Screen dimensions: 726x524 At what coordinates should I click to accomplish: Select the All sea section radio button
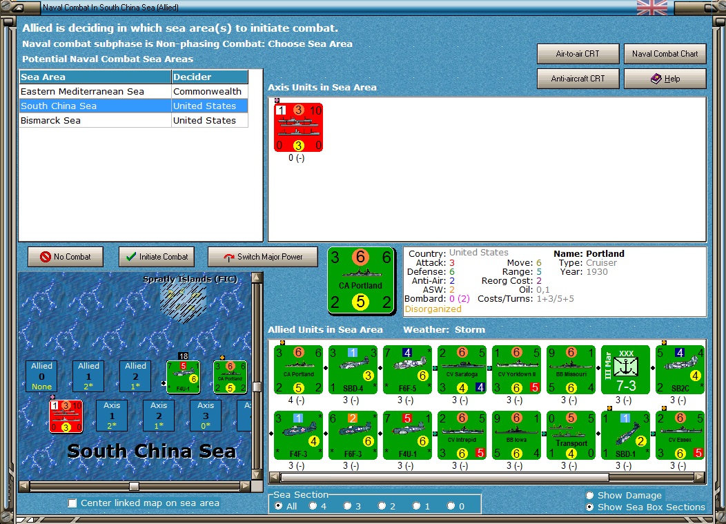tap(278, 506)
